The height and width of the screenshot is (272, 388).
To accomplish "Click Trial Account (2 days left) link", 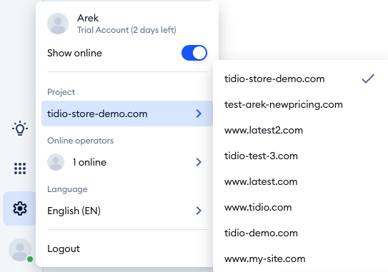I will point(126,30).
